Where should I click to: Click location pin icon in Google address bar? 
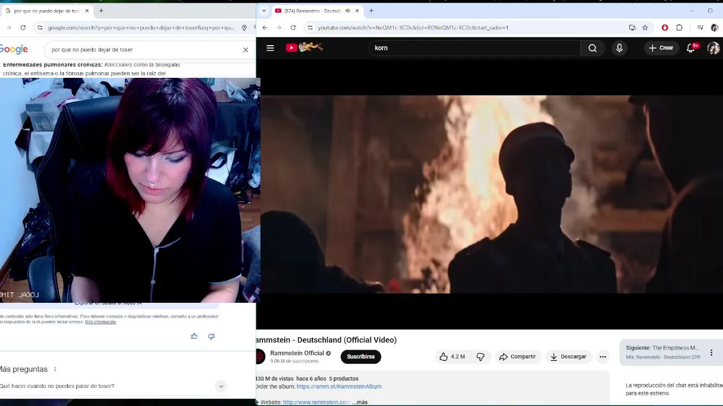pos(244,28)
